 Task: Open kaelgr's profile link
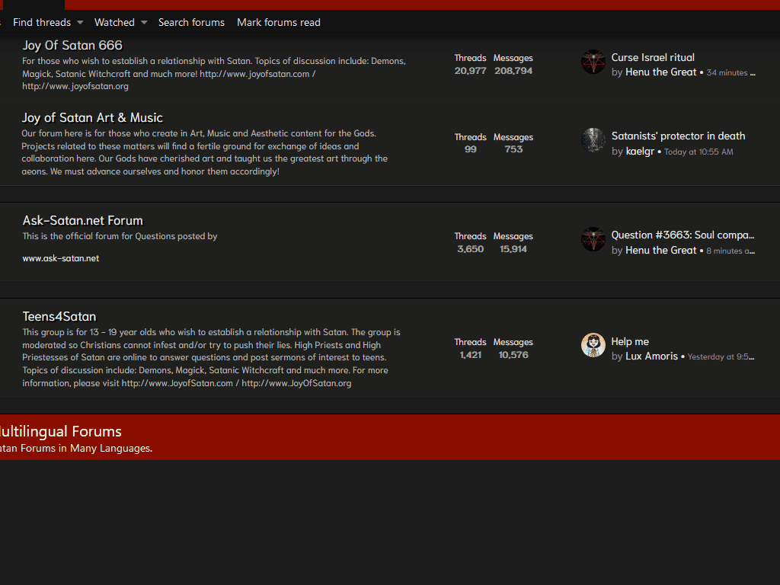click(640, 152)
